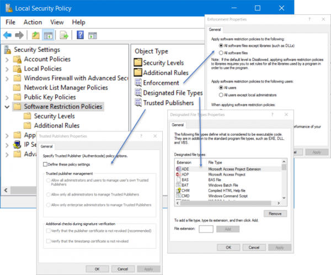Click the Back arrow toolbar icon
Viewport: 331px width, 275px height.
tap(7, 35)
